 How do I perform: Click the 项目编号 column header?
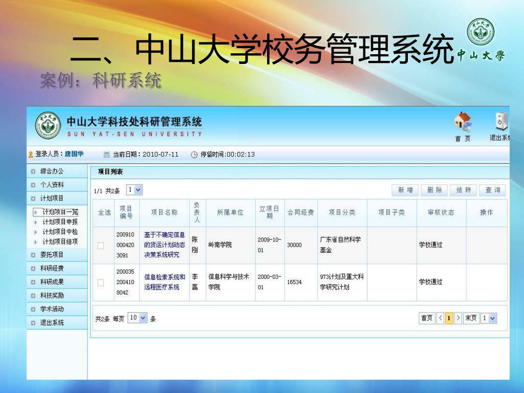point(126,212)
